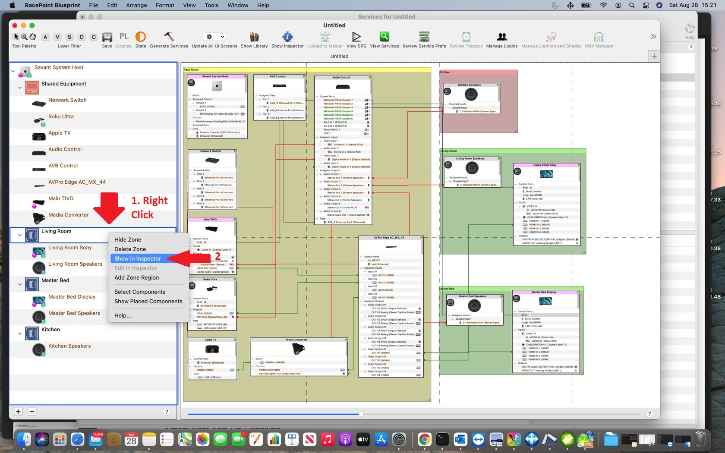Open the KNX Manager toolbar icon
This screenshot has height=453, width=725.
coord(599,37)
